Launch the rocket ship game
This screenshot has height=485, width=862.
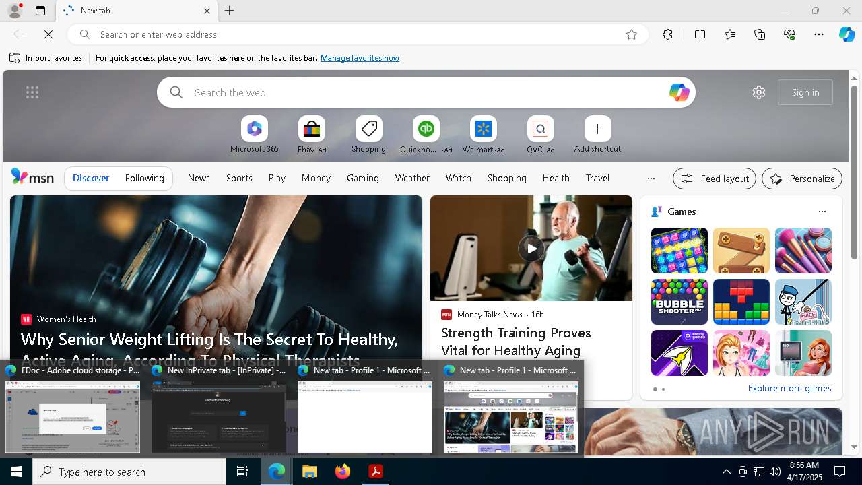point(679,353)
